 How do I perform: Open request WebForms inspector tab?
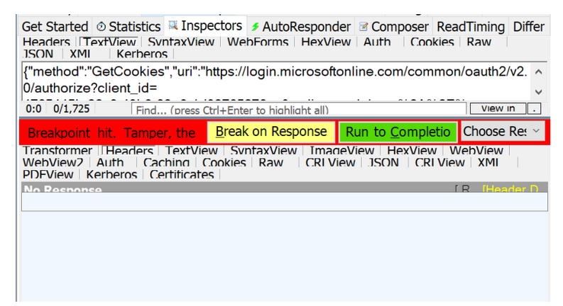click(x=258, y=42)
